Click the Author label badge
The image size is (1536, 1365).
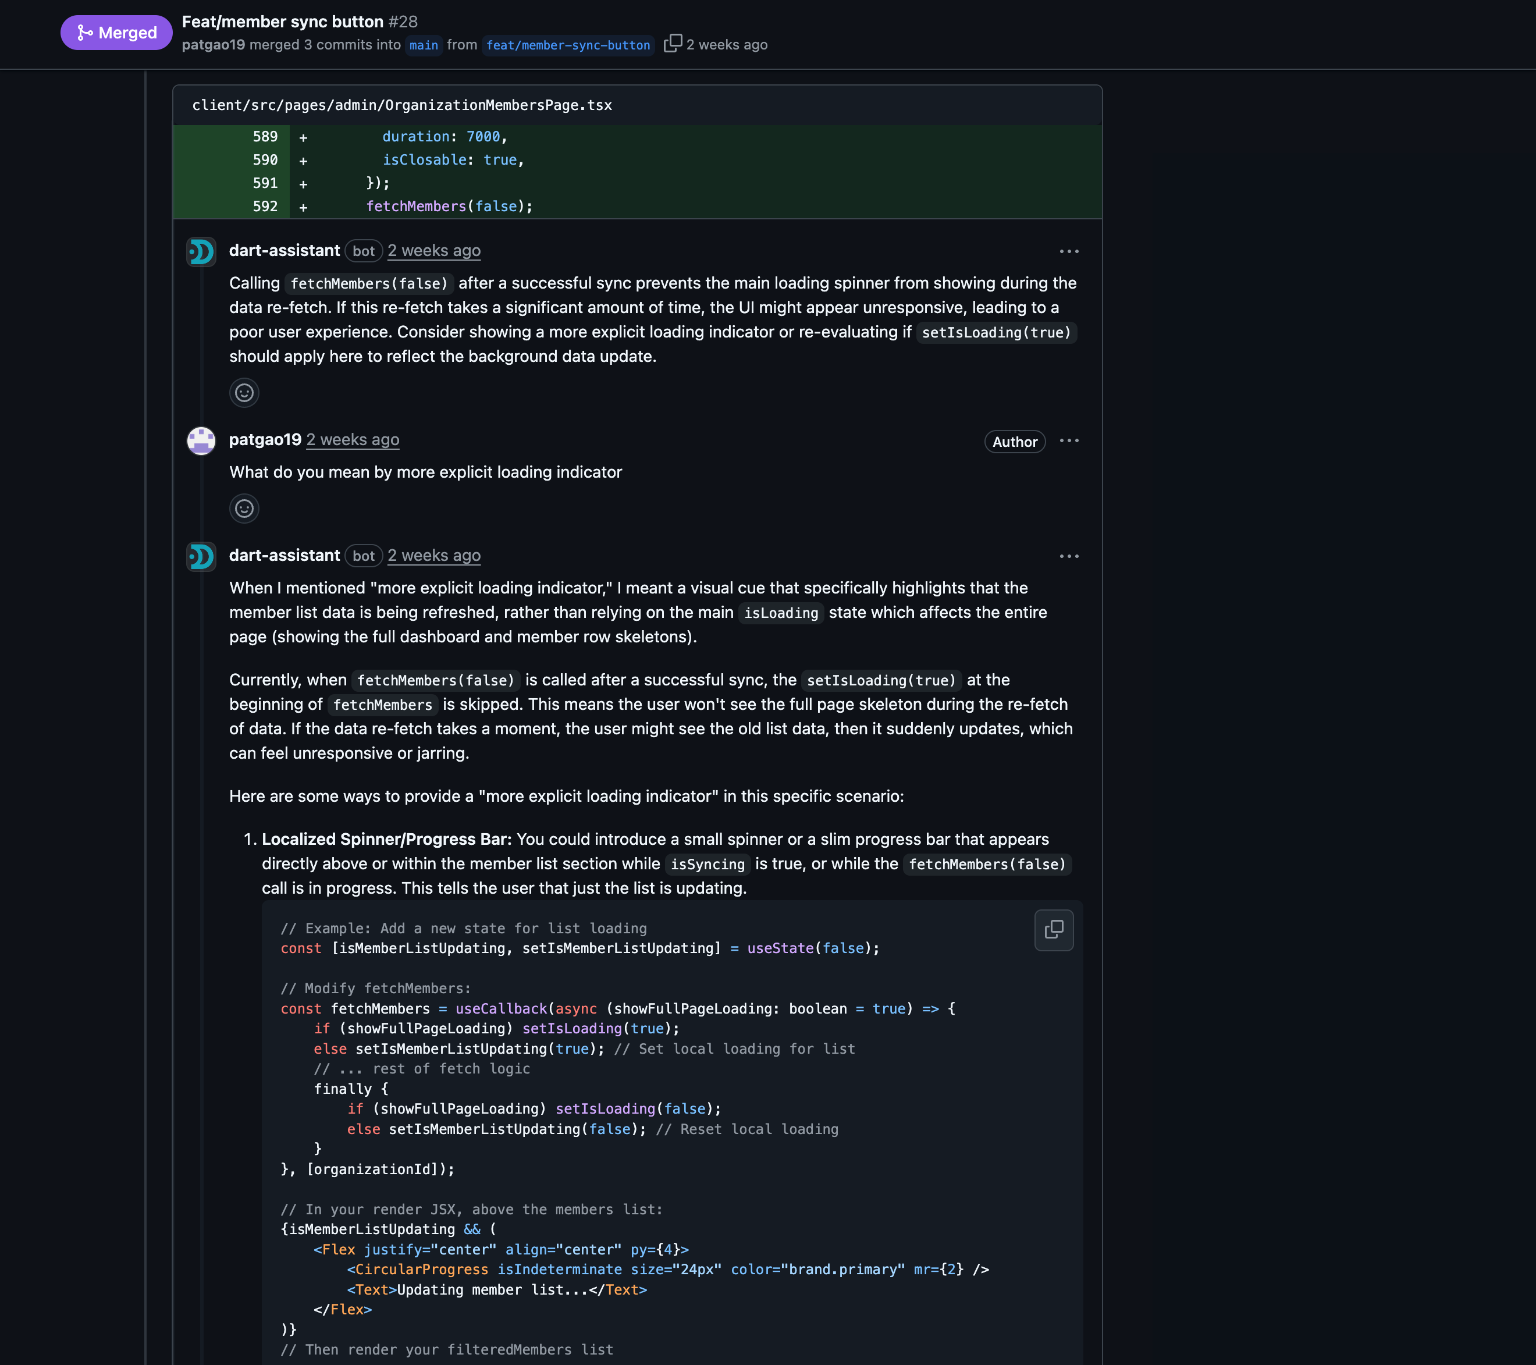click(x=1015, y=442)
